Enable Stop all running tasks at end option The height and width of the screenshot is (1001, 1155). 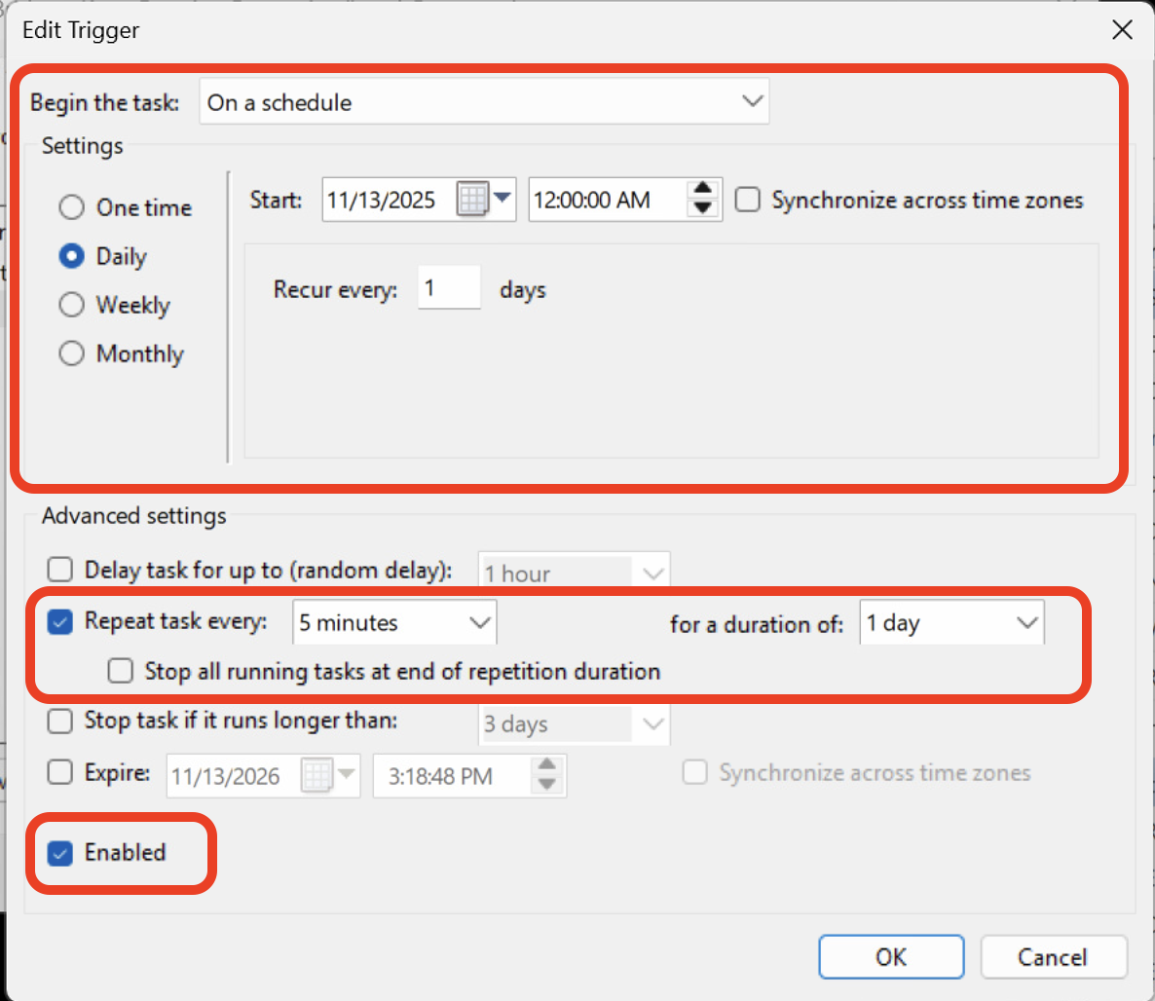coord(121,671)
